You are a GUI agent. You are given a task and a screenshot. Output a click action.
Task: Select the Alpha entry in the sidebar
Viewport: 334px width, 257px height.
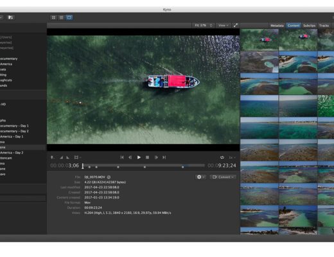point(3,120)
